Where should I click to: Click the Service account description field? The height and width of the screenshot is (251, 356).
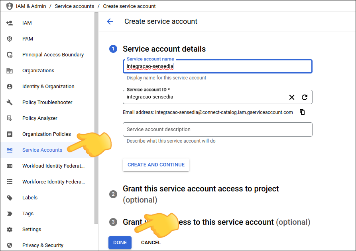tap(217, 129)
